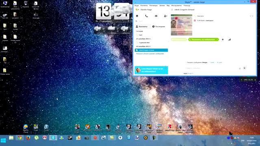
Task: Open the Skype menu in menu bar
Action: 136,5
